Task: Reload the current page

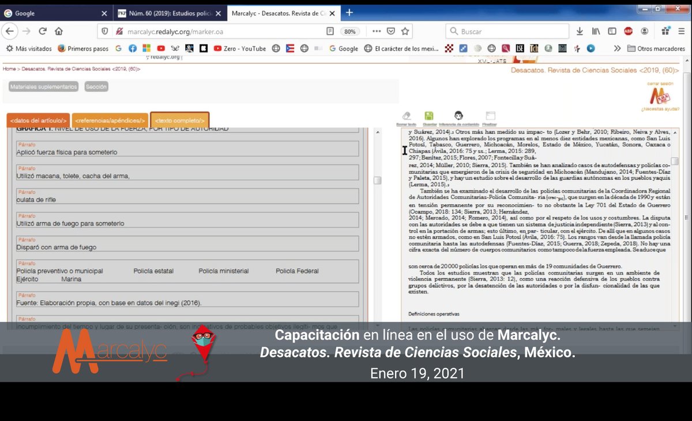Action: [43, 31]
